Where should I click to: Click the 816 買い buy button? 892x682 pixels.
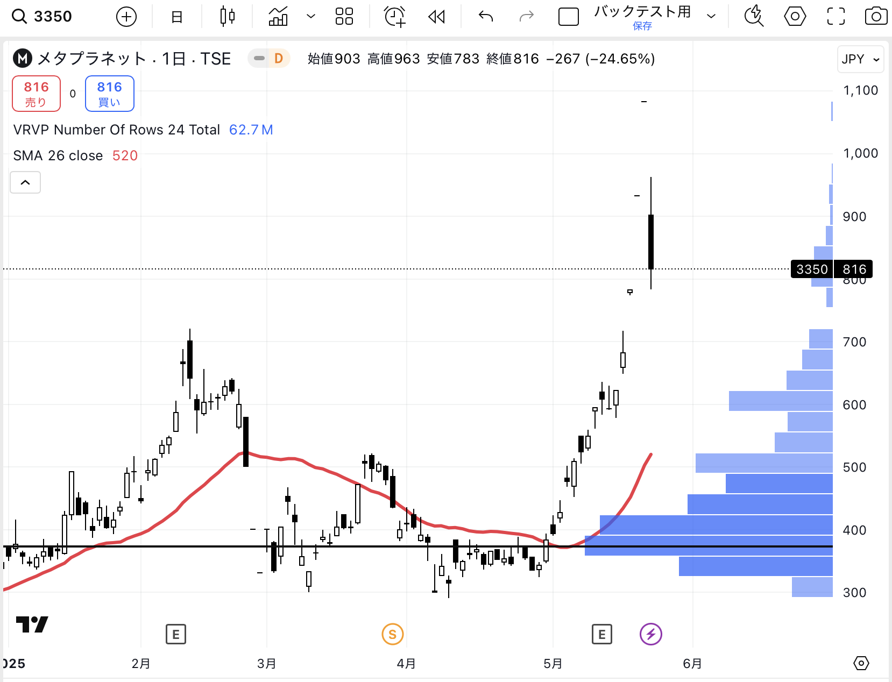click(110, 94)
